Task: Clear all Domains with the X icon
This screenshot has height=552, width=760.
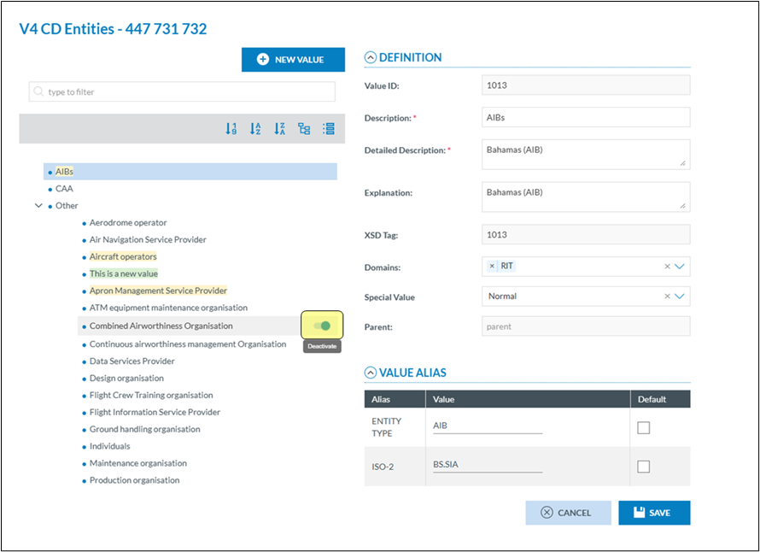Action: pos(668,267)
